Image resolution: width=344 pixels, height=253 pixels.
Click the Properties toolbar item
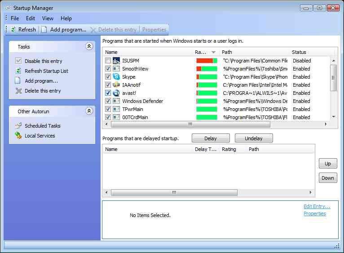154,30
